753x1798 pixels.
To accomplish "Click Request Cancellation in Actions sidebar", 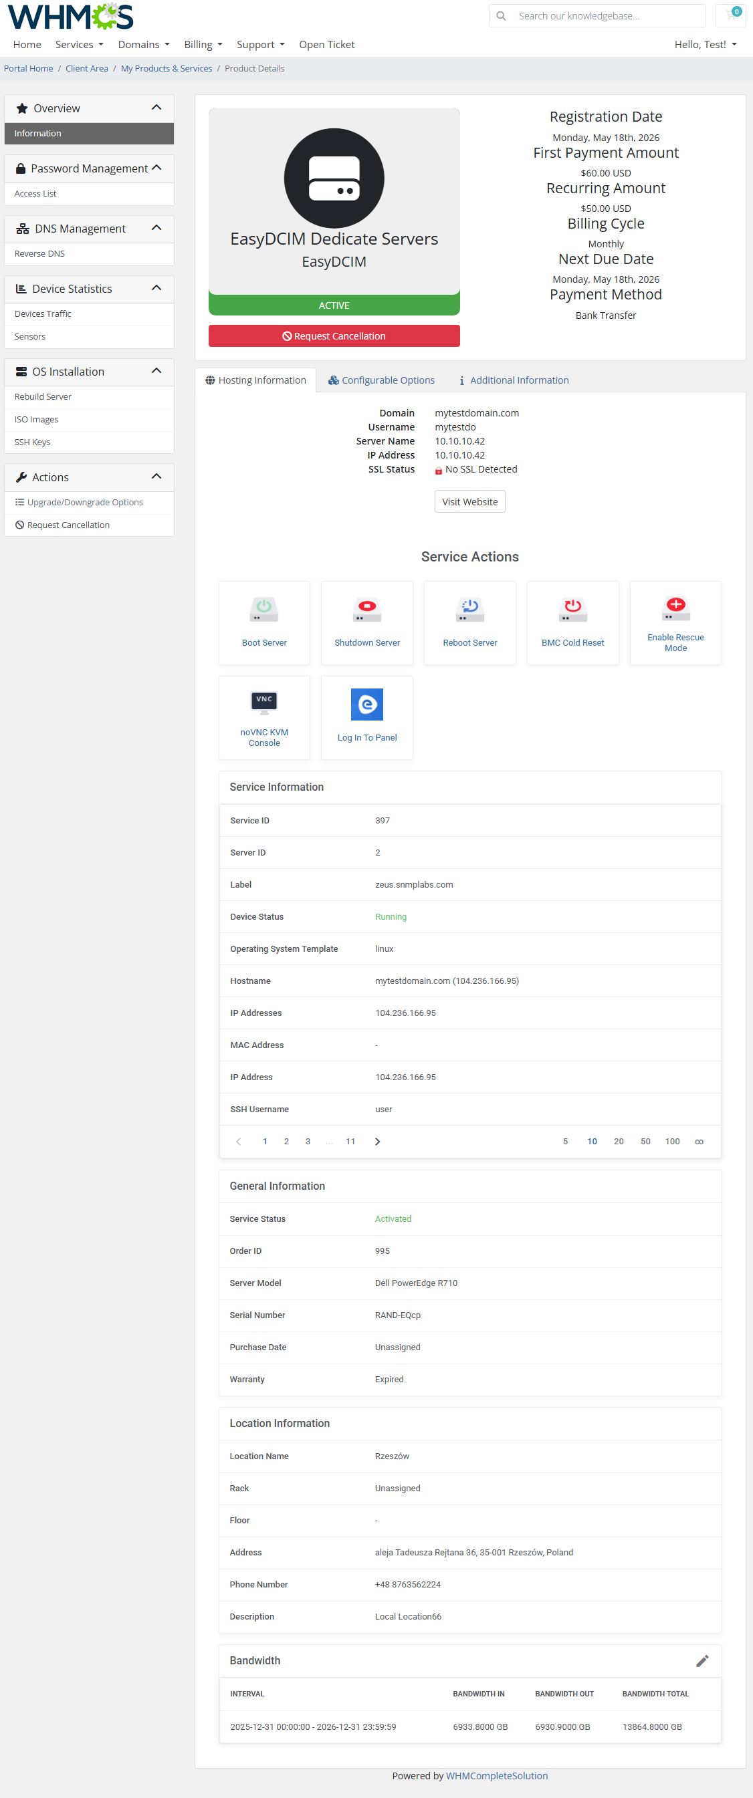I will click(x=90, y=525).
